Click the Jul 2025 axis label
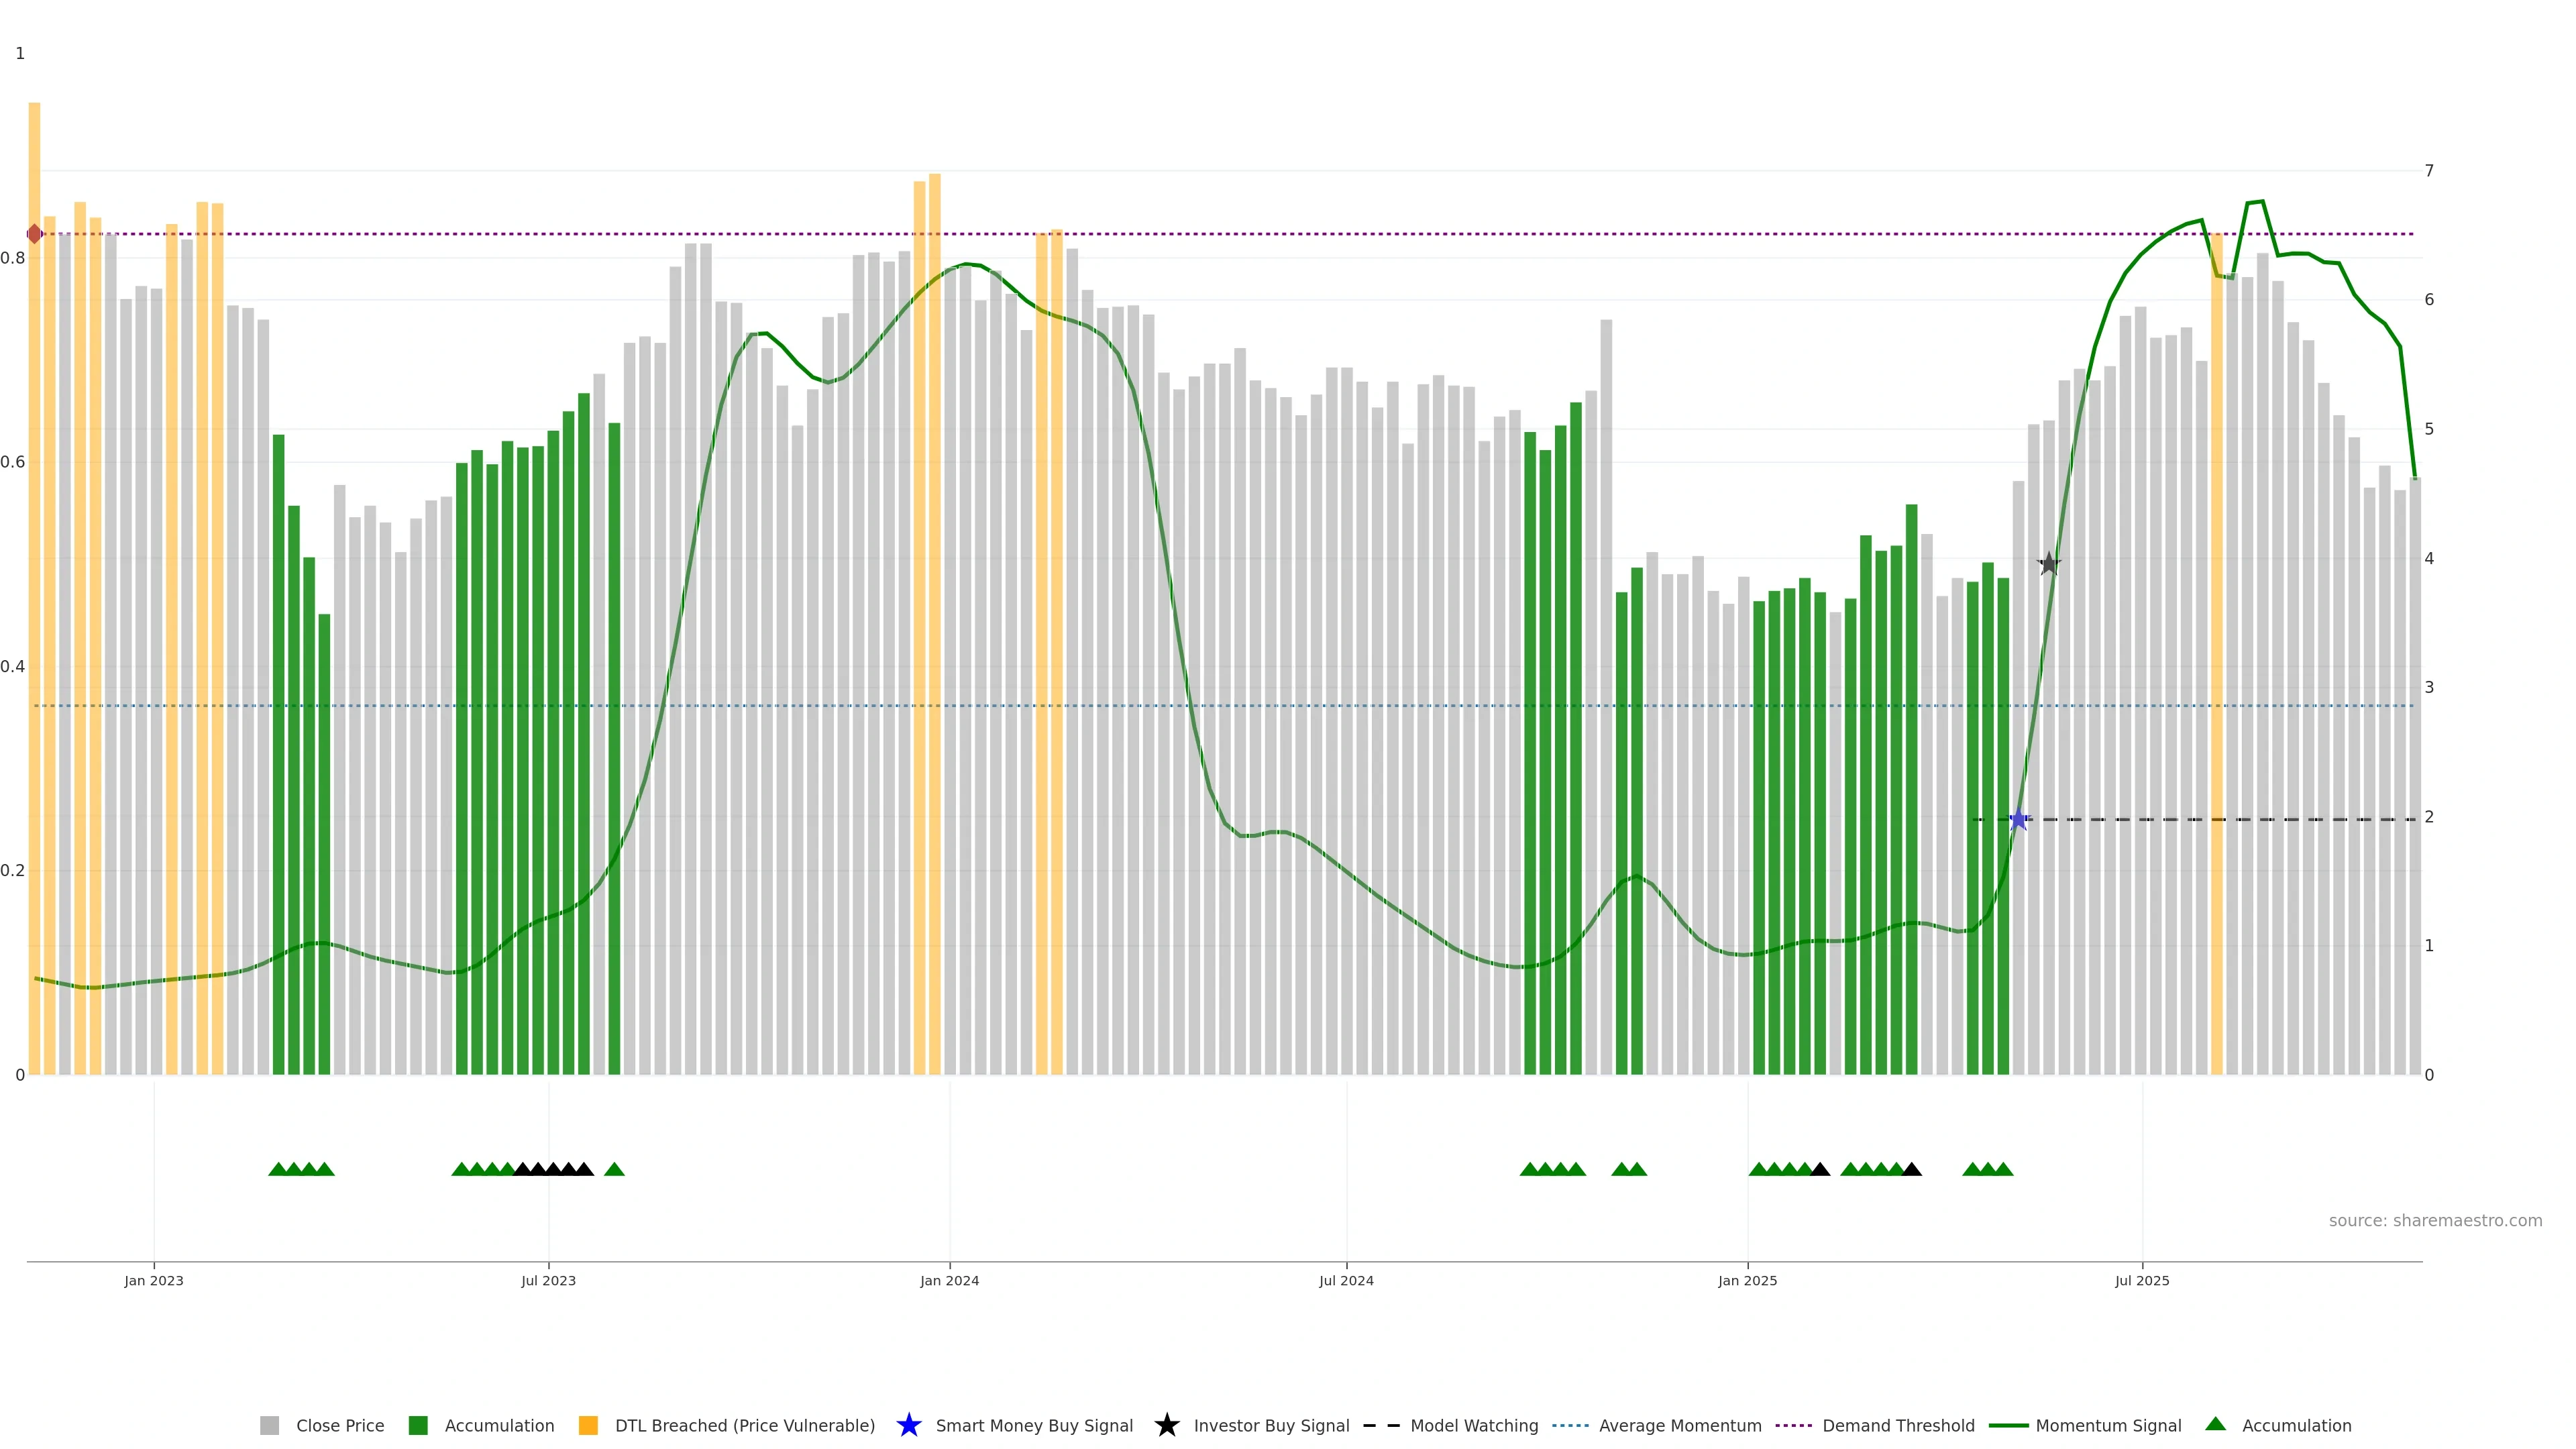 2142,1280
